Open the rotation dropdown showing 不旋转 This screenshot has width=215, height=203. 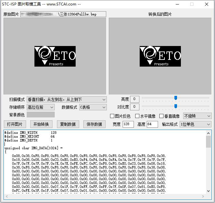[x=197, y=116]
